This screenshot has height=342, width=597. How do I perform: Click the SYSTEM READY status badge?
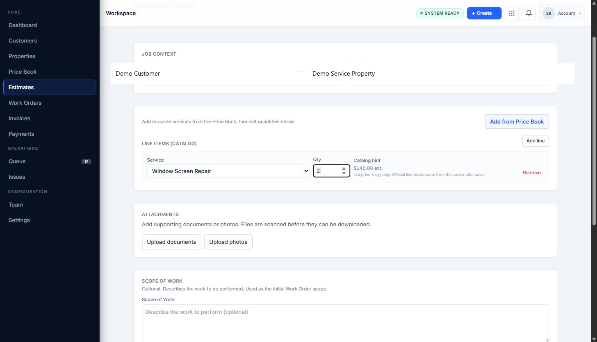pyautogui.click(x=440, y=13)
